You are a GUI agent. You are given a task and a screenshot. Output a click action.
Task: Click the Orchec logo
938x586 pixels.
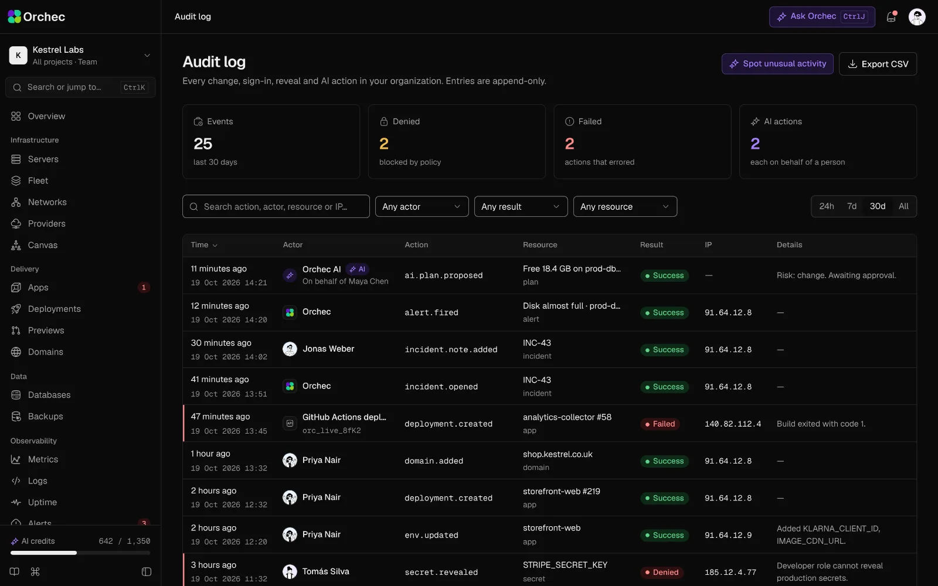36,17
